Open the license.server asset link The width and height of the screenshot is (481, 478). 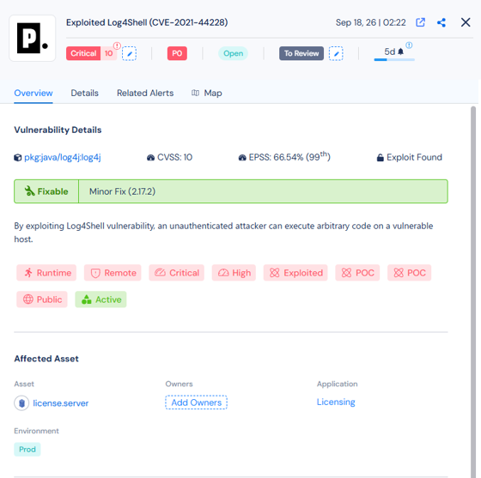tap(61, 403)
